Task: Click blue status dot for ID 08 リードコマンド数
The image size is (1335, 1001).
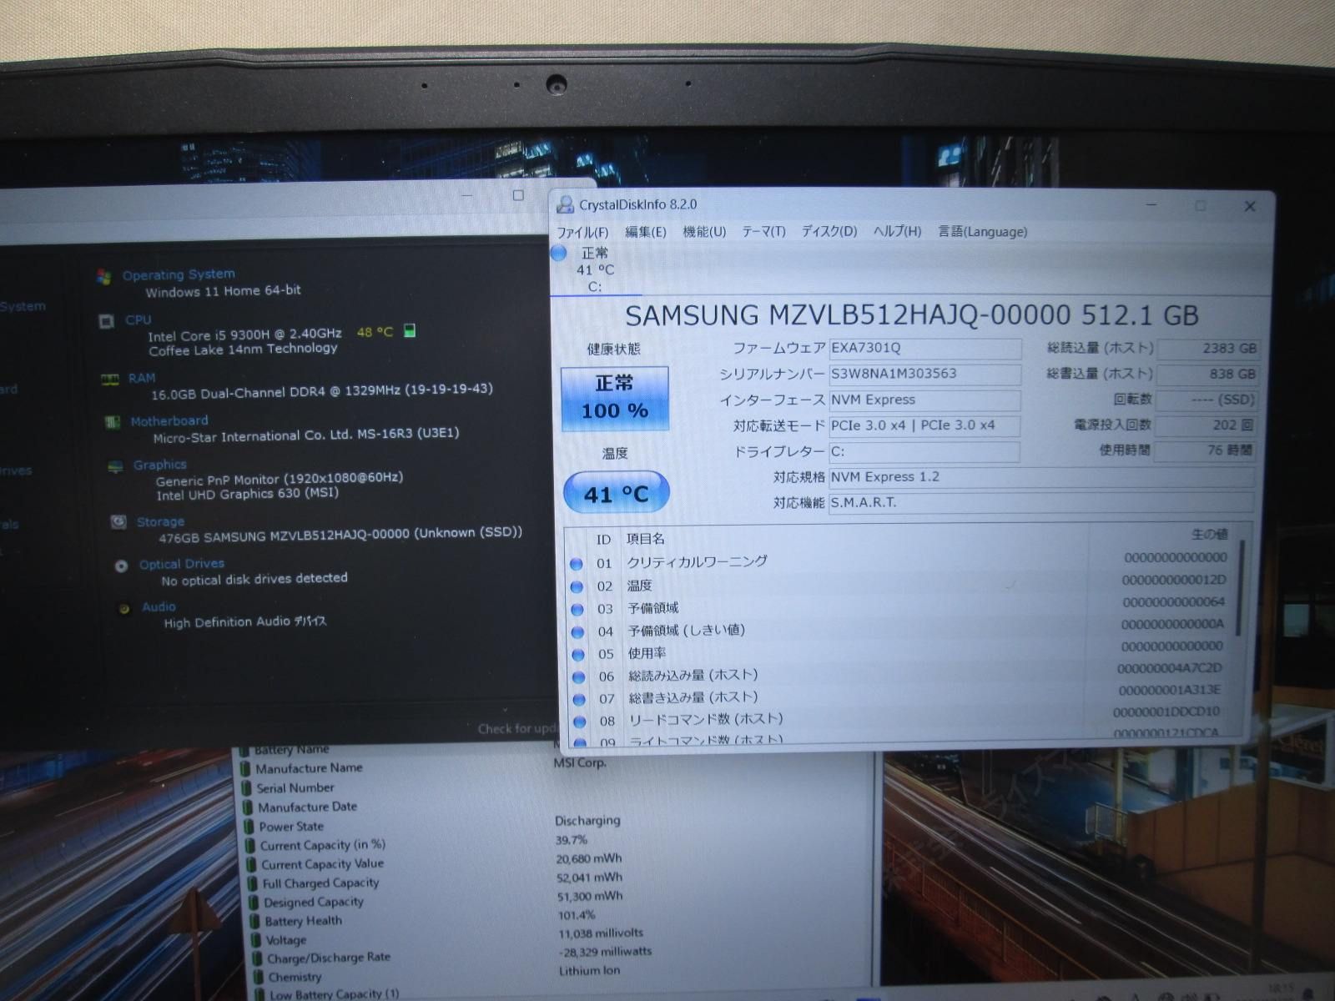Action: pyautogui.click(x=581, y=721)
